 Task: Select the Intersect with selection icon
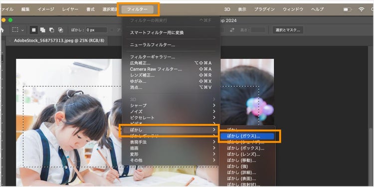[60, 30]
